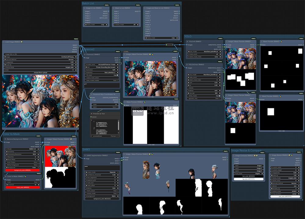Click the image icon beside the Load Image node title

click(x=21, y=42)
